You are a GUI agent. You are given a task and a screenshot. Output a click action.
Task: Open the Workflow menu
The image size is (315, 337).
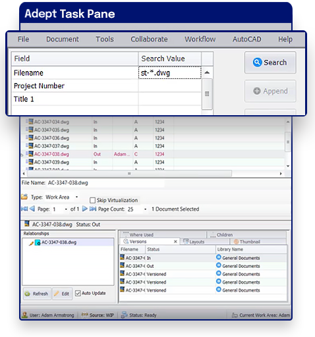point(200,39)
